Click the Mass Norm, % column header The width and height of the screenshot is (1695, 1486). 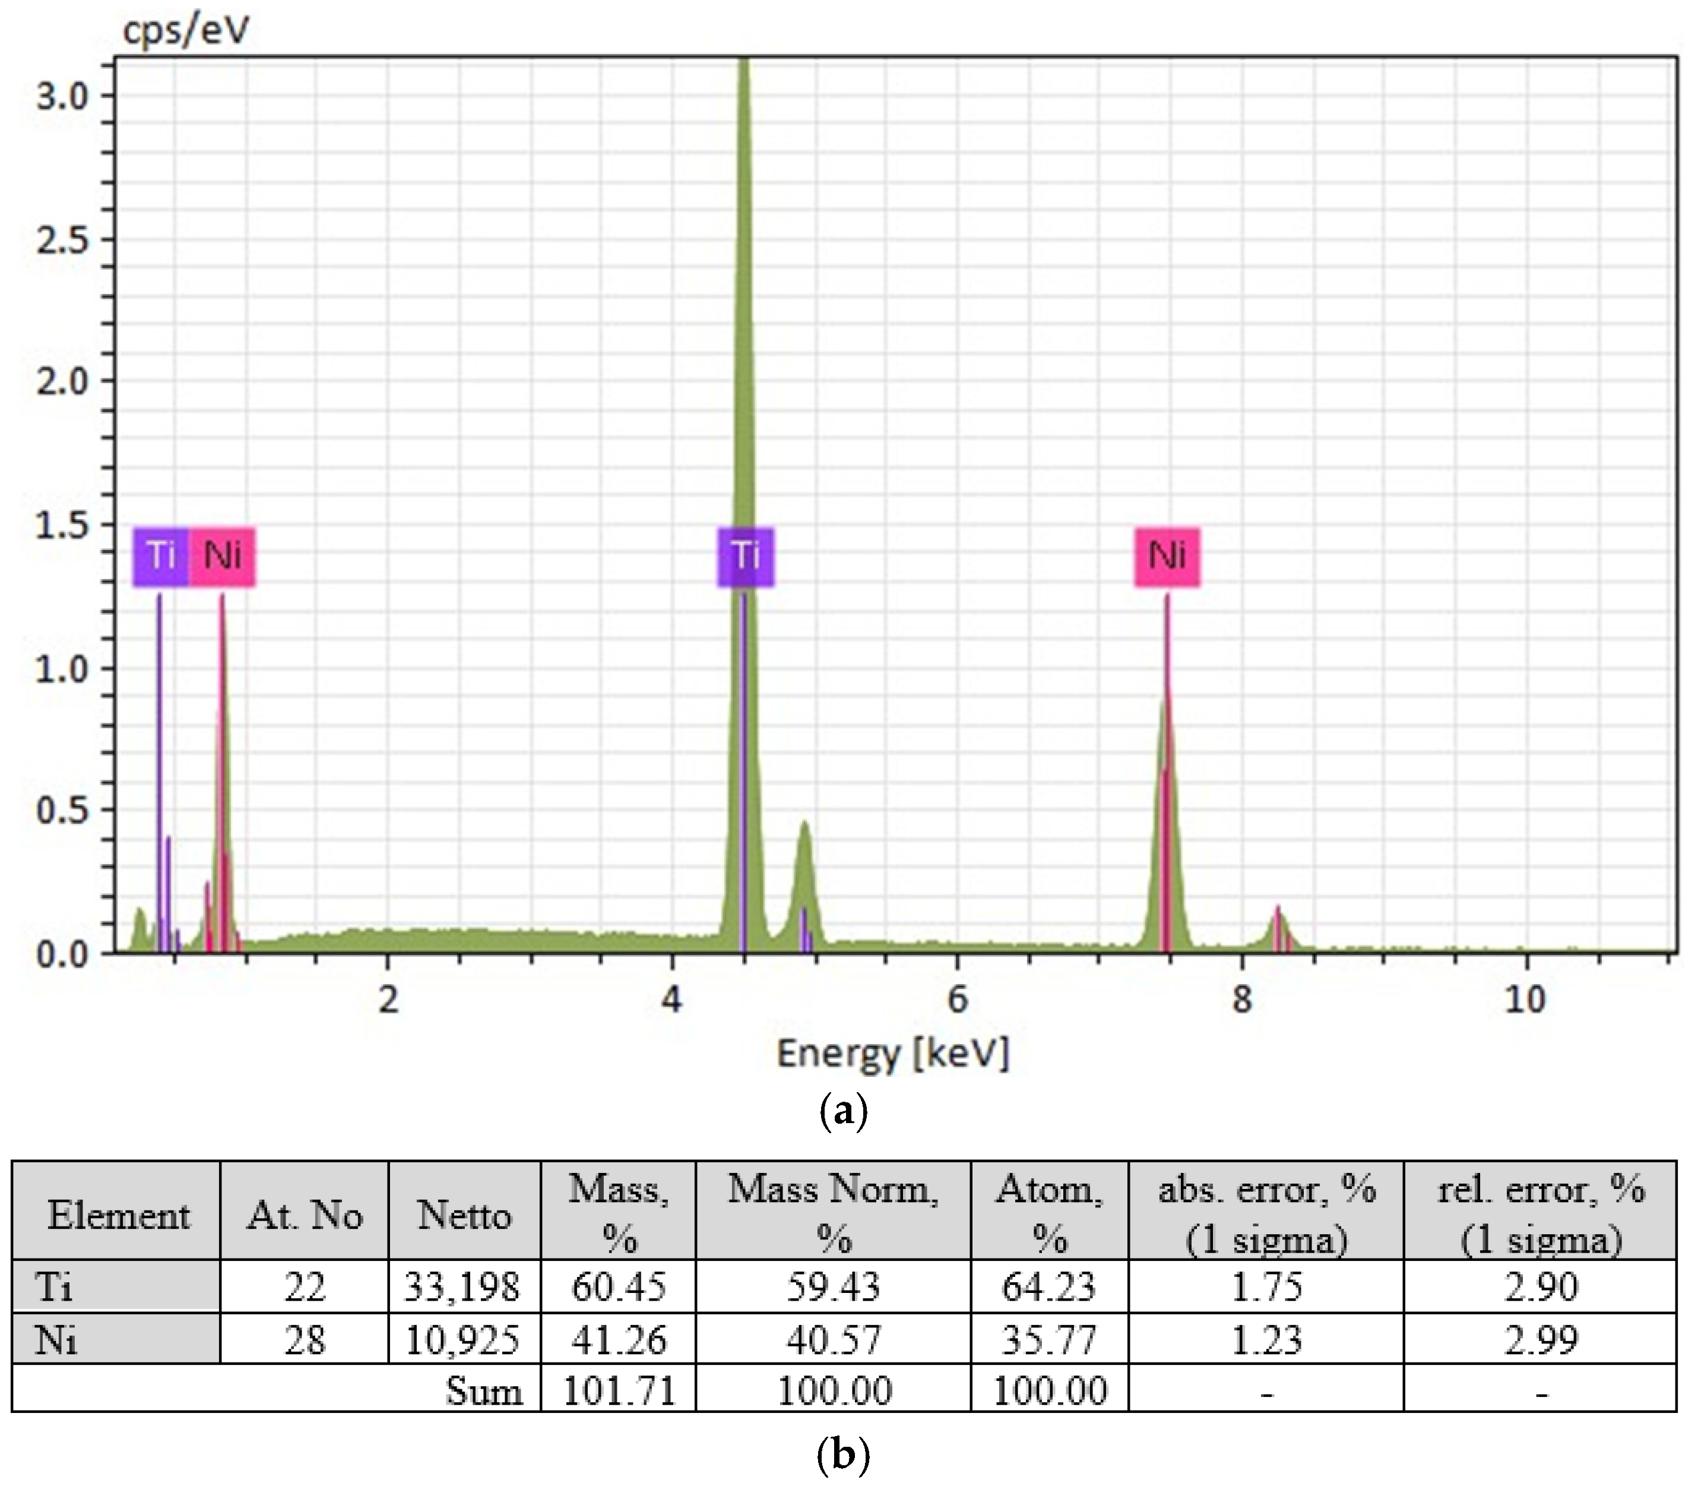click(x=833, y=1214)
